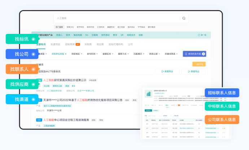Open the 天津市****公司2022年 供热优化 result
Screen dimensions: 249x150
(x=83, y=100)
